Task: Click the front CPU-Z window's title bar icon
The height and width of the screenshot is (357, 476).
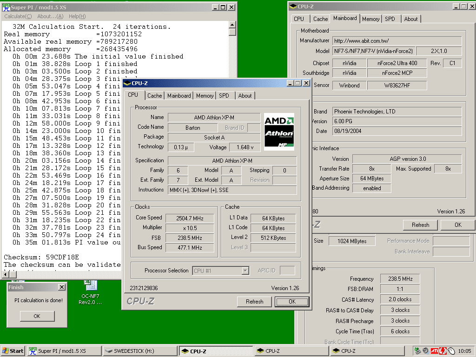Action: 127,83
